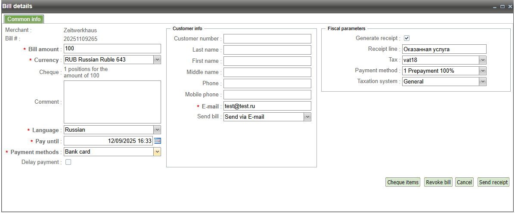Screen dimensions: 515x213
Task: Maximize the Bill details window
Action: tap(502, 6)
